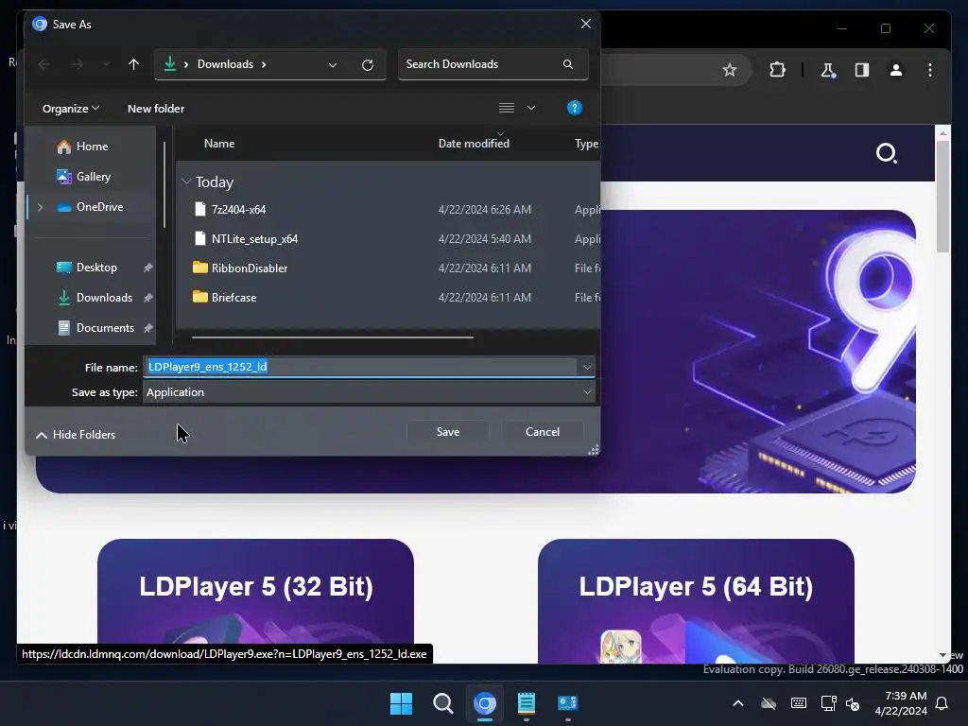The height and width of the screenshot is (726, 968).
Task: Click the File name input field
Action: pyautogui.click(x=360, y=367)
